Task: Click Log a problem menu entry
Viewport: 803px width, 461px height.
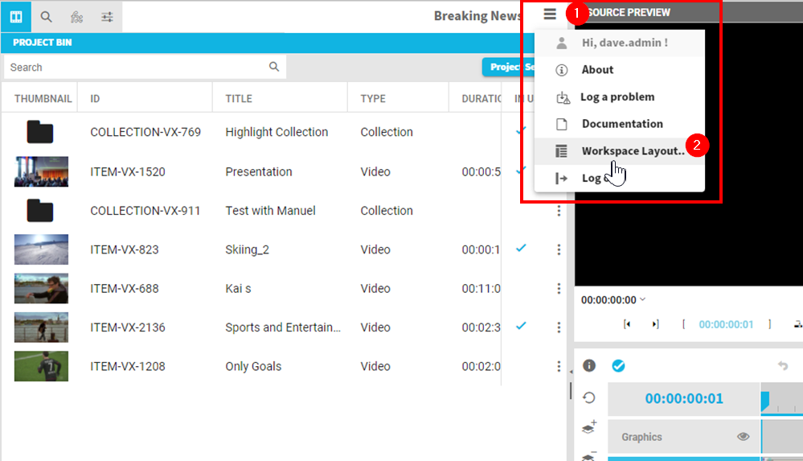Action: point(617,97)
